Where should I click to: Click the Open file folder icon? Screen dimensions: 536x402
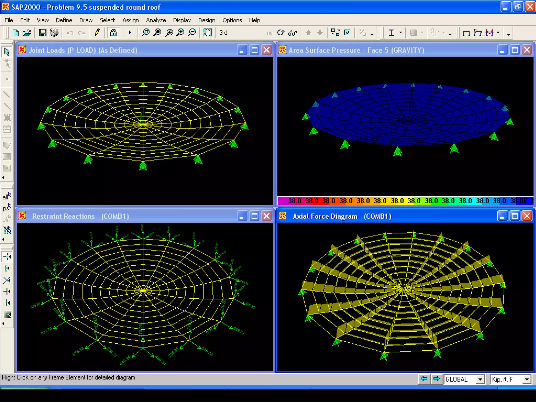pos(27,33)
